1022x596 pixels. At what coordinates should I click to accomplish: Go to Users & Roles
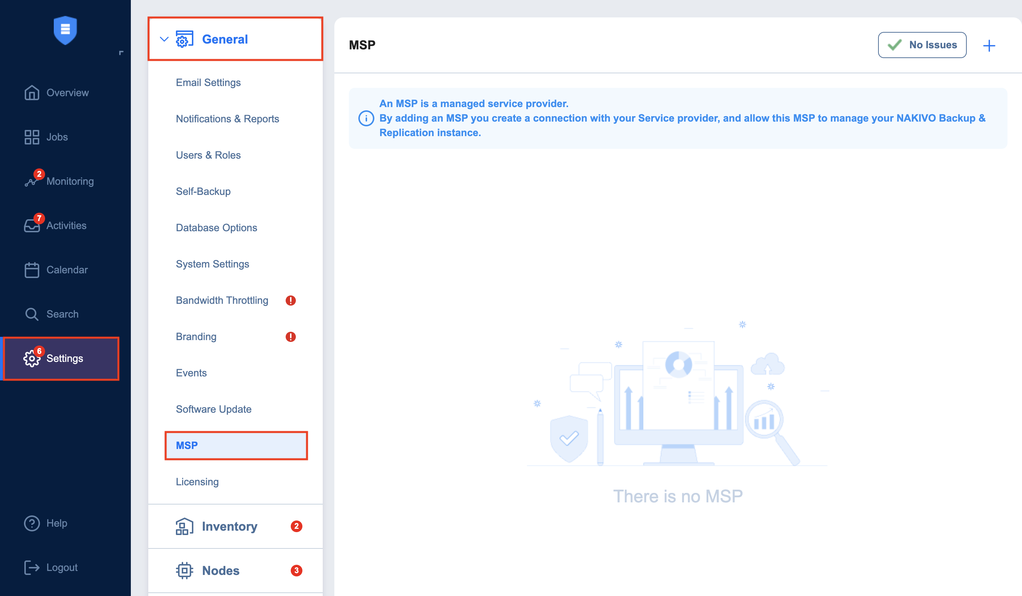pyautogui.click(x=208, y=155)
